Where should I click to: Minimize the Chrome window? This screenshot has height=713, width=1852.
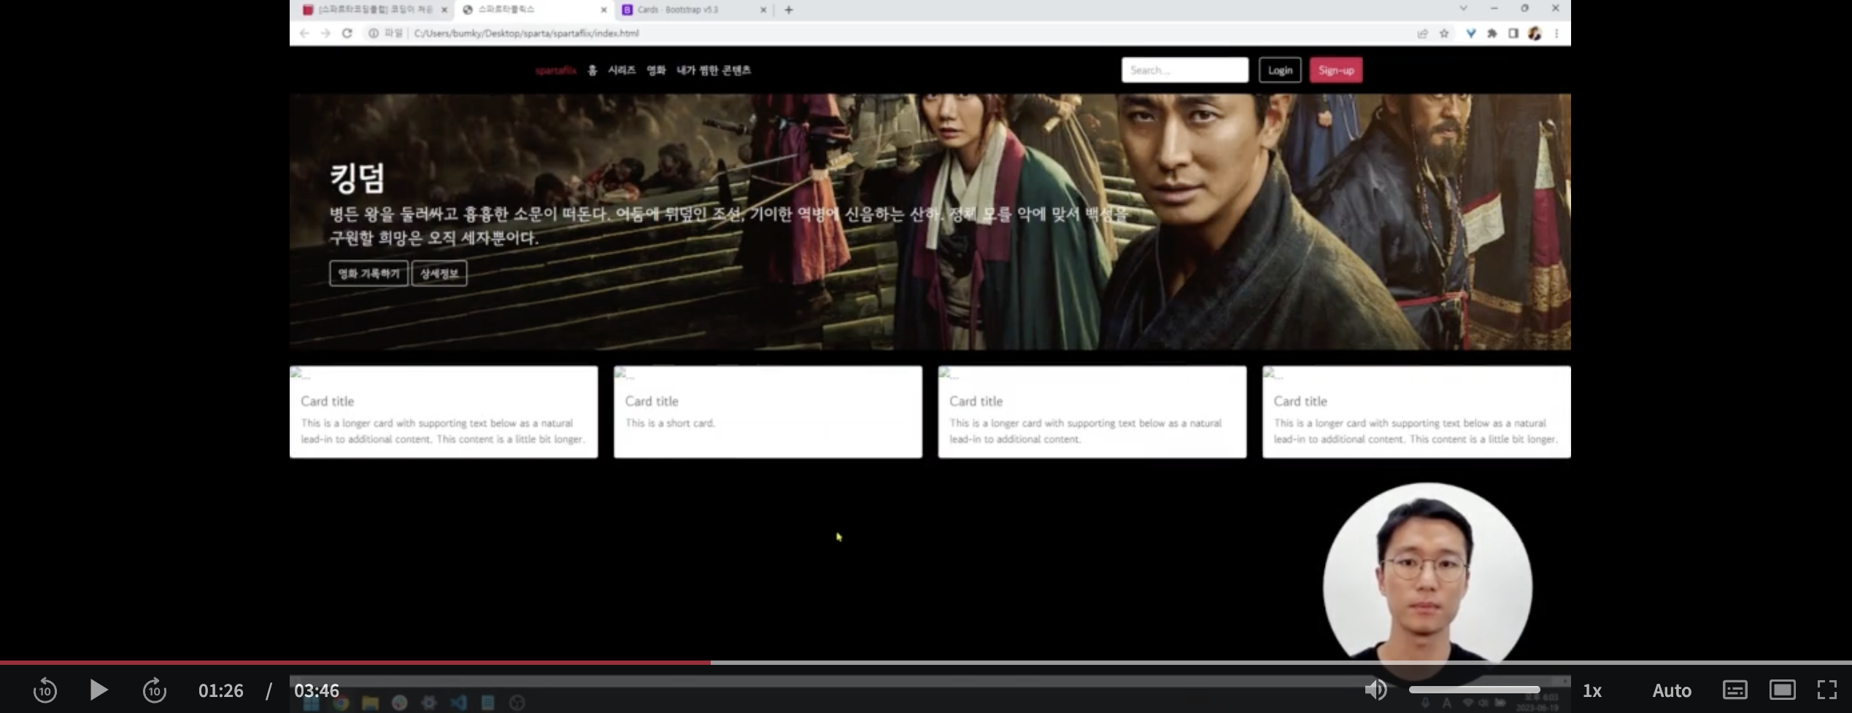pyautogui.click(x=1494, y=8)
